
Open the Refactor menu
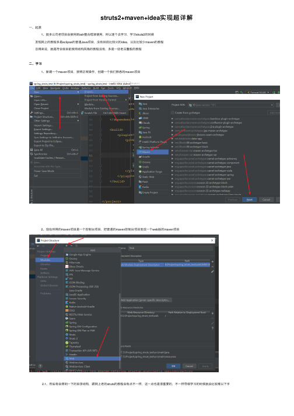pos(86,88)
